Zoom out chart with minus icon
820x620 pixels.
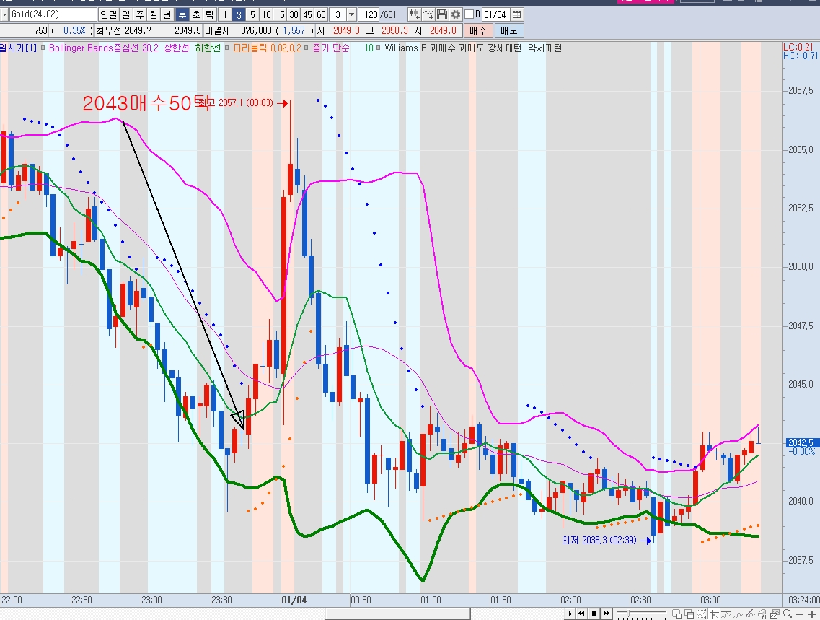pos(799,614)
